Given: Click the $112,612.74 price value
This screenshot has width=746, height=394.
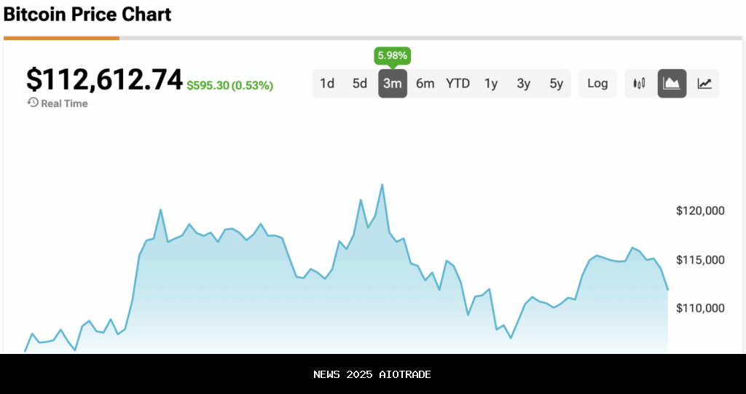Looking at the screenshot, I should point(104,80).
